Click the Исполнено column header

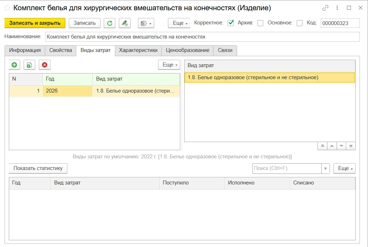pos(257,183)
